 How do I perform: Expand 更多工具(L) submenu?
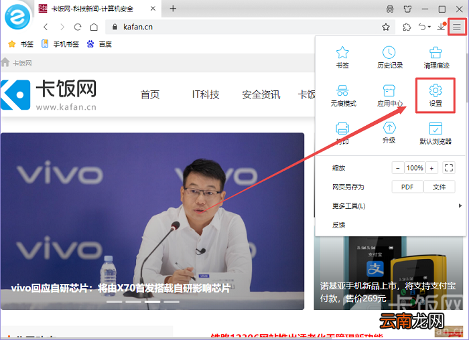(x=390, y=206)
